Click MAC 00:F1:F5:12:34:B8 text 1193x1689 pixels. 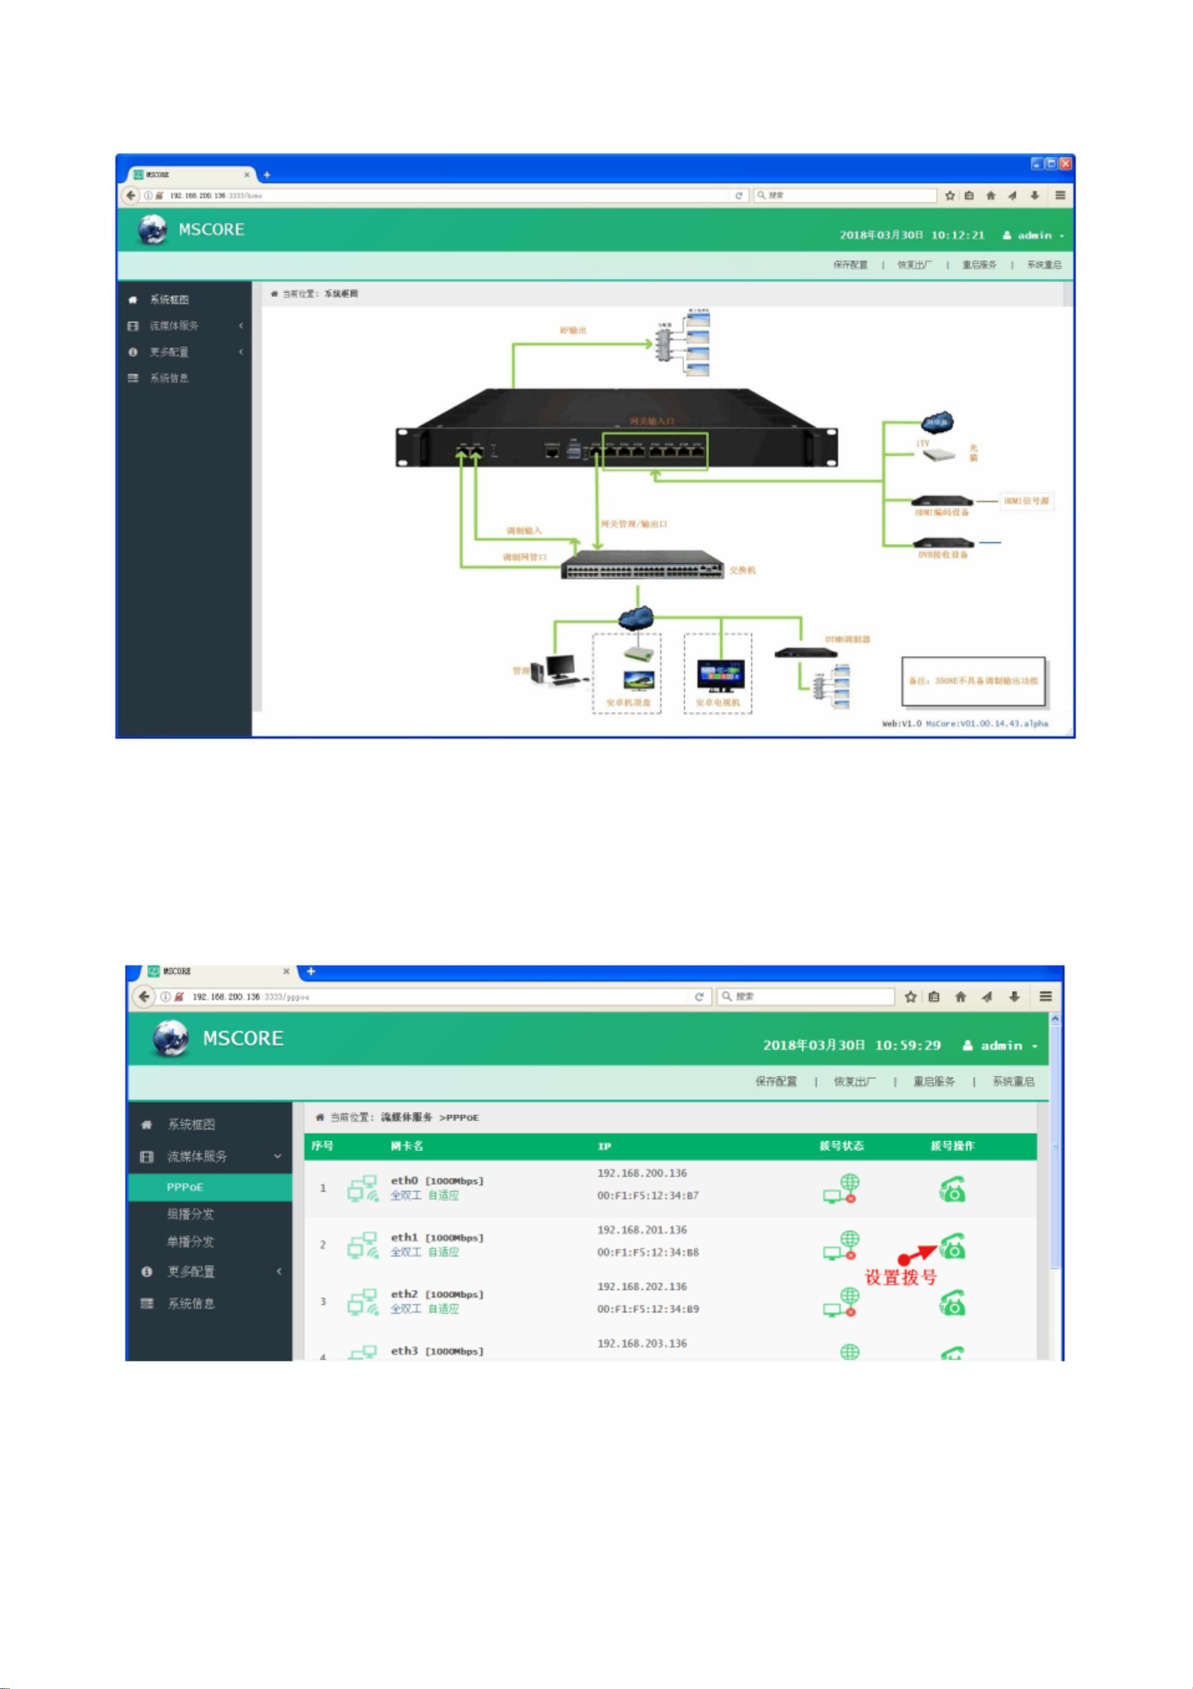647,1252
